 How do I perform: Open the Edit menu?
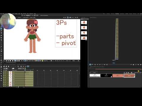pyautogui.click(x=3, y=14)
